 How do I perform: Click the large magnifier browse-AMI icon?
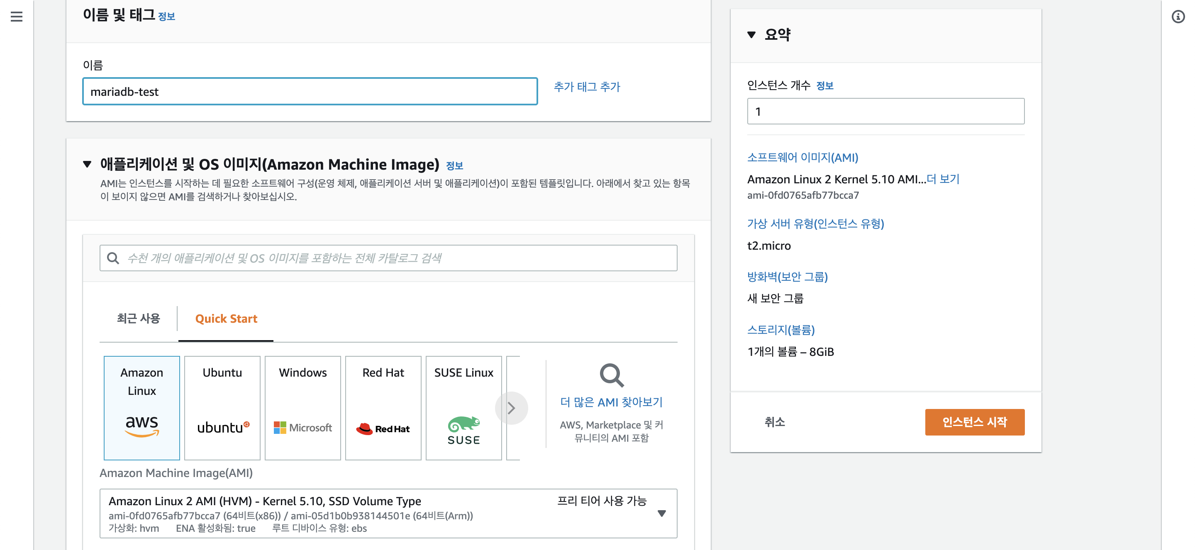point(612,375)
